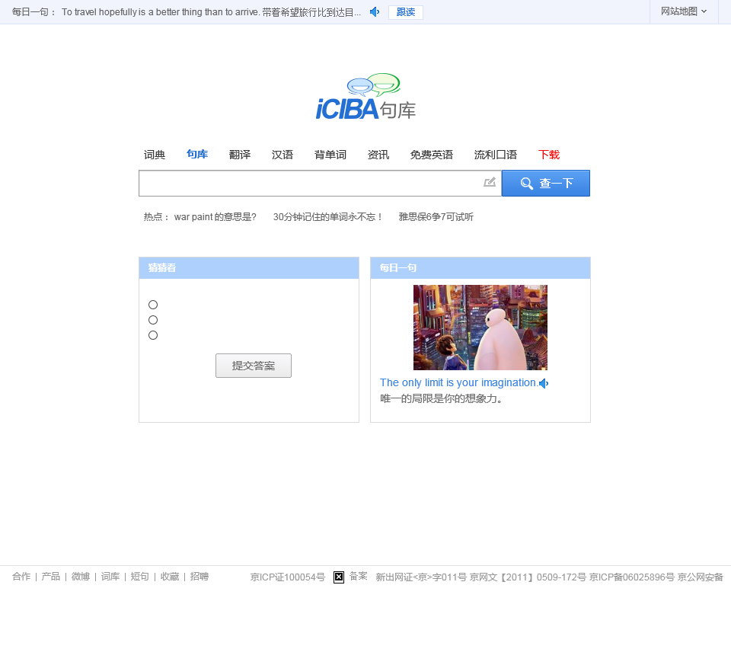Click the 查一下 search button

tap(546, 184)
